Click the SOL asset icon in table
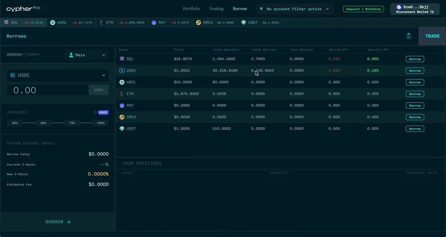Screen dimensions: 446x237 click(122, 59)
